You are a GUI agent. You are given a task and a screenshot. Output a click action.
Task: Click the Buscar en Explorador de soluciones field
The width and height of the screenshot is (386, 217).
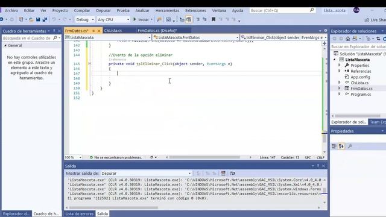point(358,46)
